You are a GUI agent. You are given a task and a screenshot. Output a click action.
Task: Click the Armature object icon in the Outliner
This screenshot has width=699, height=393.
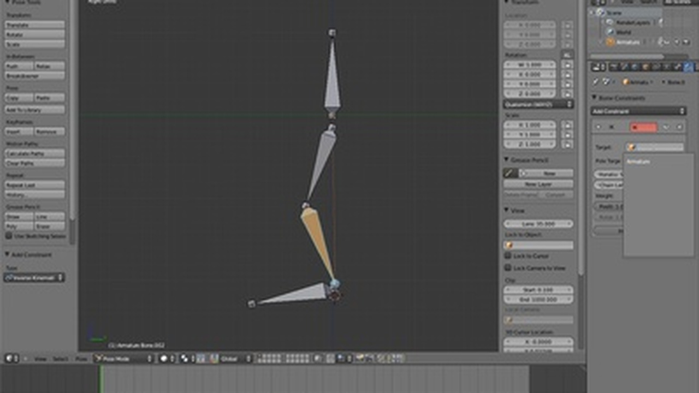[x=611, y=41]
